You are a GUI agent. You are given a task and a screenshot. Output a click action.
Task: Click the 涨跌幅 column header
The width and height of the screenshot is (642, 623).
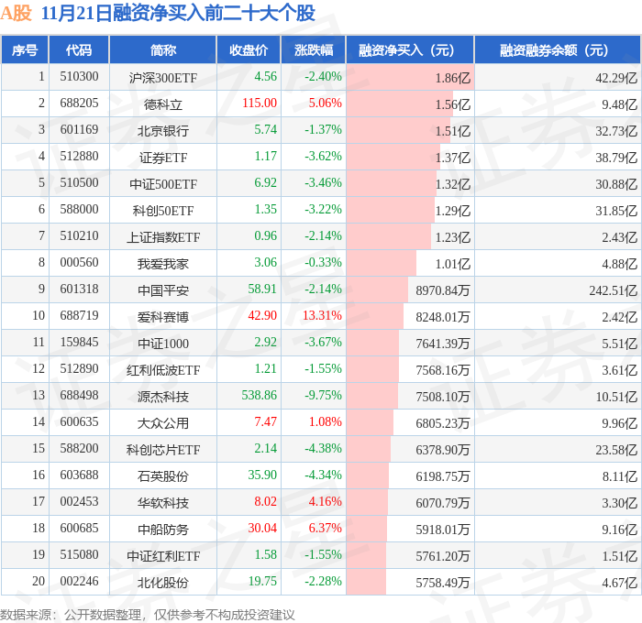point(314,49)
